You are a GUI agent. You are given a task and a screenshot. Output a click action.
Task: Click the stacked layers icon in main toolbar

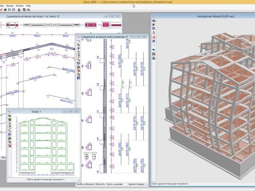pos(28,10)
